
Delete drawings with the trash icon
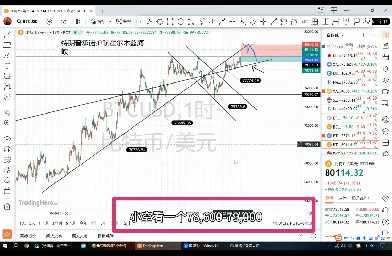click(7, 207)
